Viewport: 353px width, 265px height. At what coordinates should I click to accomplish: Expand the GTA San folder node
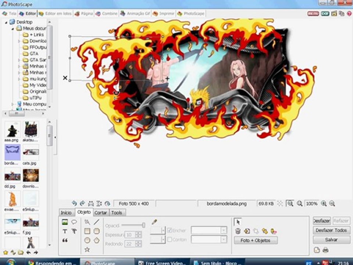pos(19,60)
